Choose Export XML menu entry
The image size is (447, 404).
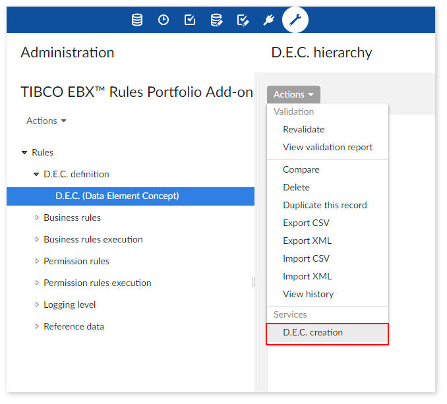click(328, 241)
